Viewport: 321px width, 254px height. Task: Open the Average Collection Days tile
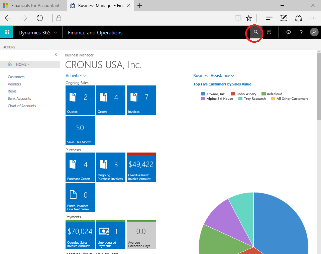coord(141,235)
